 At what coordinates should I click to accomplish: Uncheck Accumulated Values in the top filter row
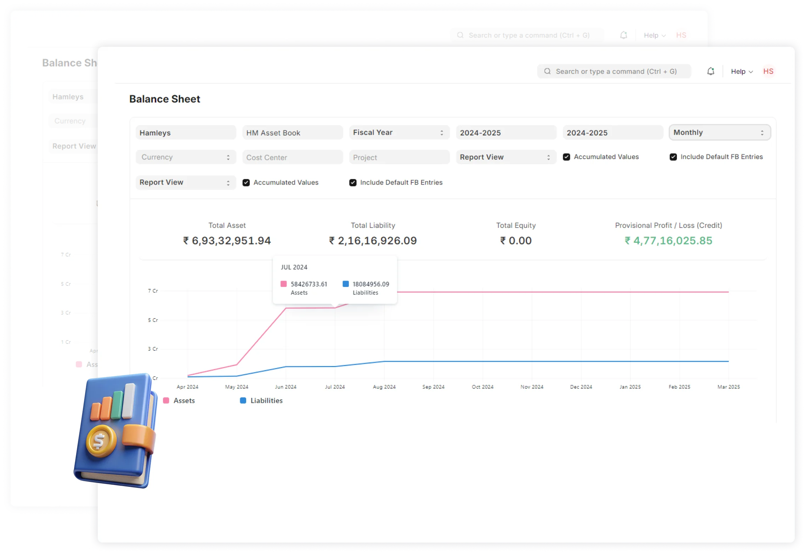tap(567, 157)
